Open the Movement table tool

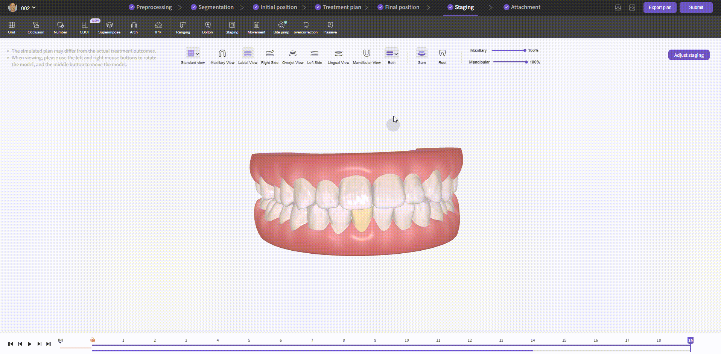click(x=256, y=28)
